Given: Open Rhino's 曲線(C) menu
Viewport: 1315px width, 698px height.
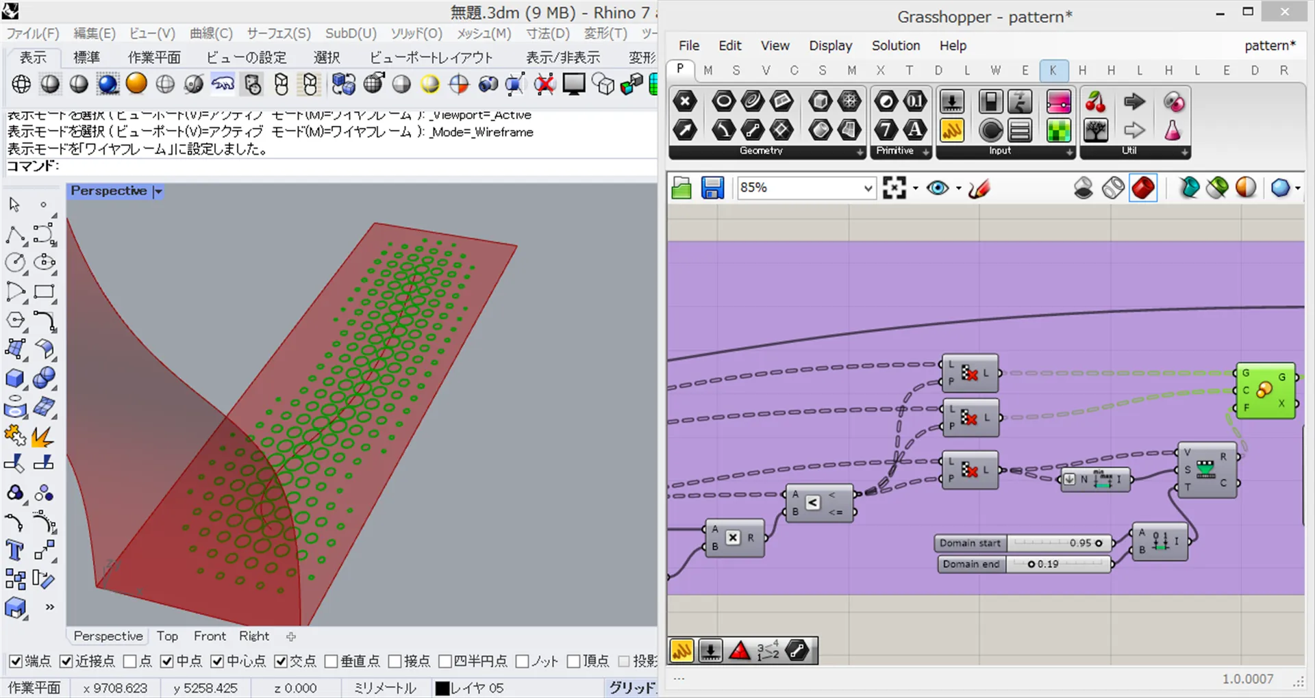Looking at the screenshot, I should [x=211, y=34].
